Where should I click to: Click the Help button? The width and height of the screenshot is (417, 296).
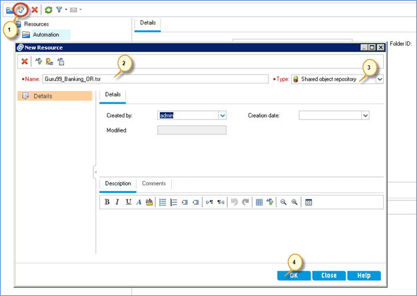coord(364,275)
